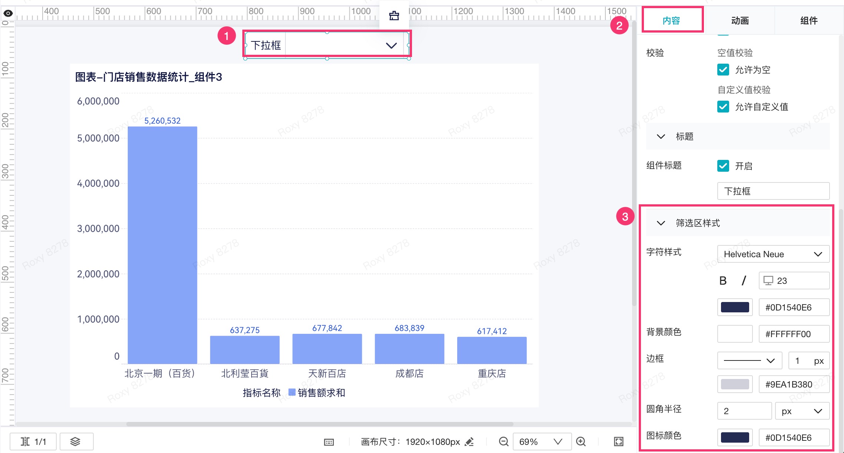Click the keyboard shortcuts icon
This screenshot has height=453, width=844.
pyautogui.click(x=329, y=442)
